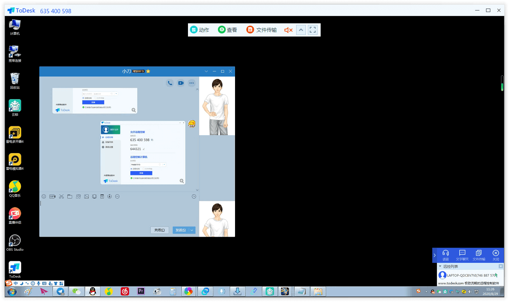
Task: Open the 11:26 clock in the tray
Action: click(490, 292)
